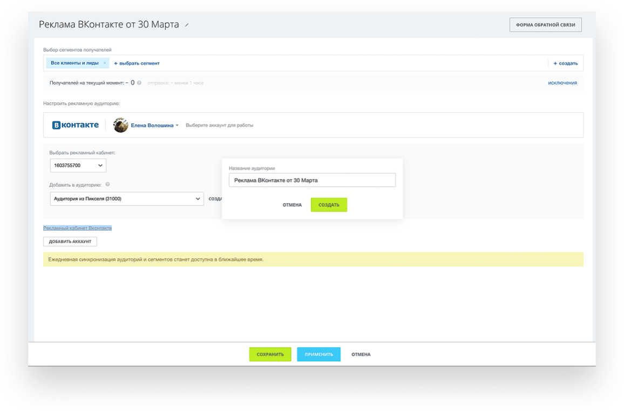
Task: Click the page title 'Реклама ВКонтакте от 30 Марта'
Action: (x=108, y=24)
